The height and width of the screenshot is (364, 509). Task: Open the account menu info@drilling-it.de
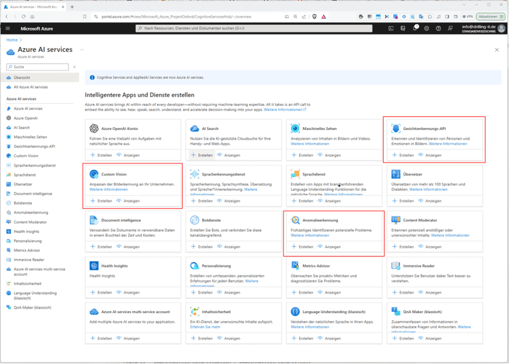pos(483,28)
